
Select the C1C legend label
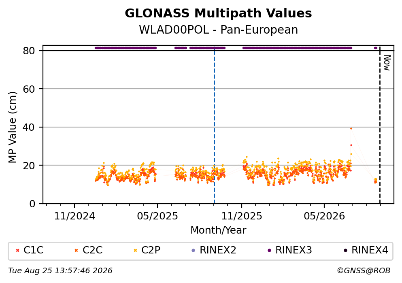tap(33, 250)
